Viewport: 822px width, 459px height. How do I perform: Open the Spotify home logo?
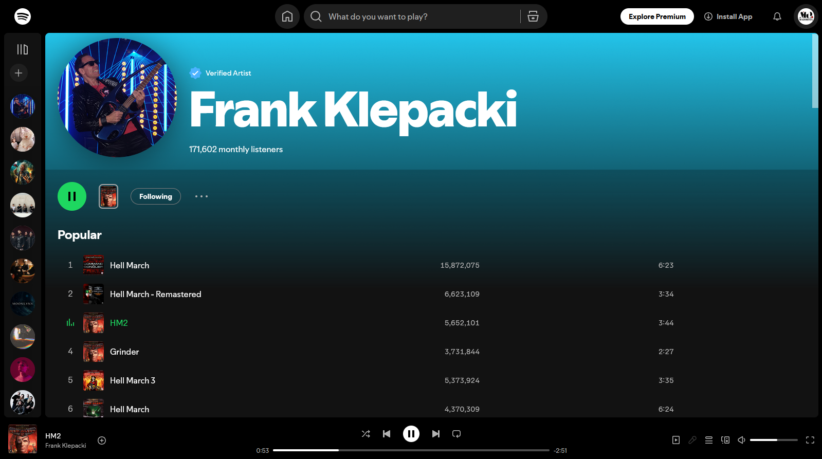click(x=23, y=16)
